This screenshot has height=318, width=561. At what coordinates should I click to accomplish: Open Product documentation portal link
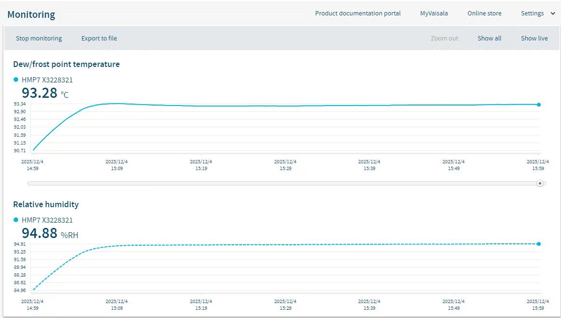358,13
